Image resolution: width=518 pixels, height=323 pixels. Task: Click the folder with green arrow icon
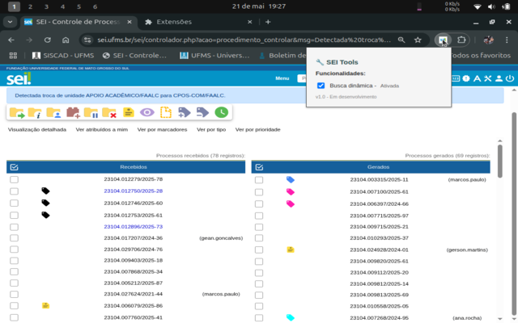pos(17,113)
